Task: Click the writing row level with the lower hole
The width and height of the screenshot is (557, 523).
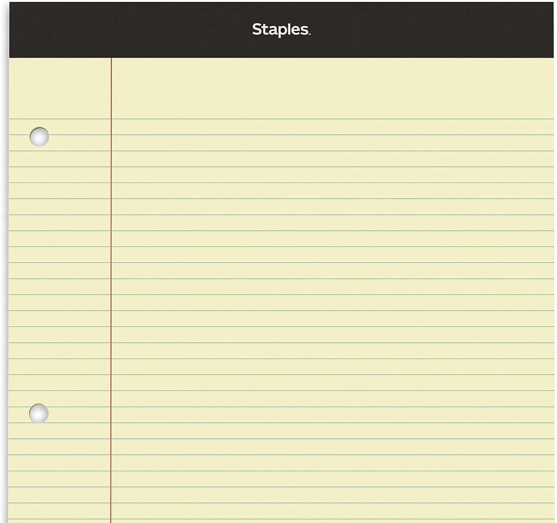Action: tap(332, 415)
